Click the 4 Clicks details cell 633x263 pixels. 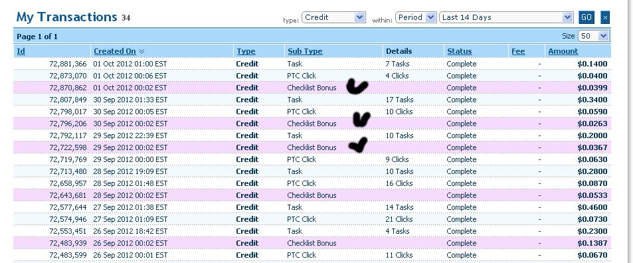coord(397,76)
